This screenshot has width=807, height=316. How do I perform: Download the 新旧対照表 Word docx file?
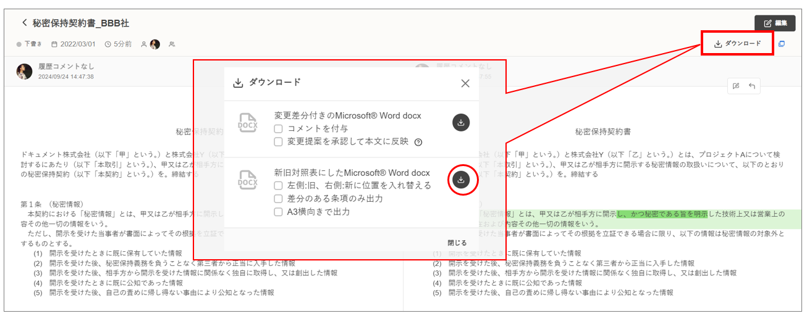pos(460,180)
